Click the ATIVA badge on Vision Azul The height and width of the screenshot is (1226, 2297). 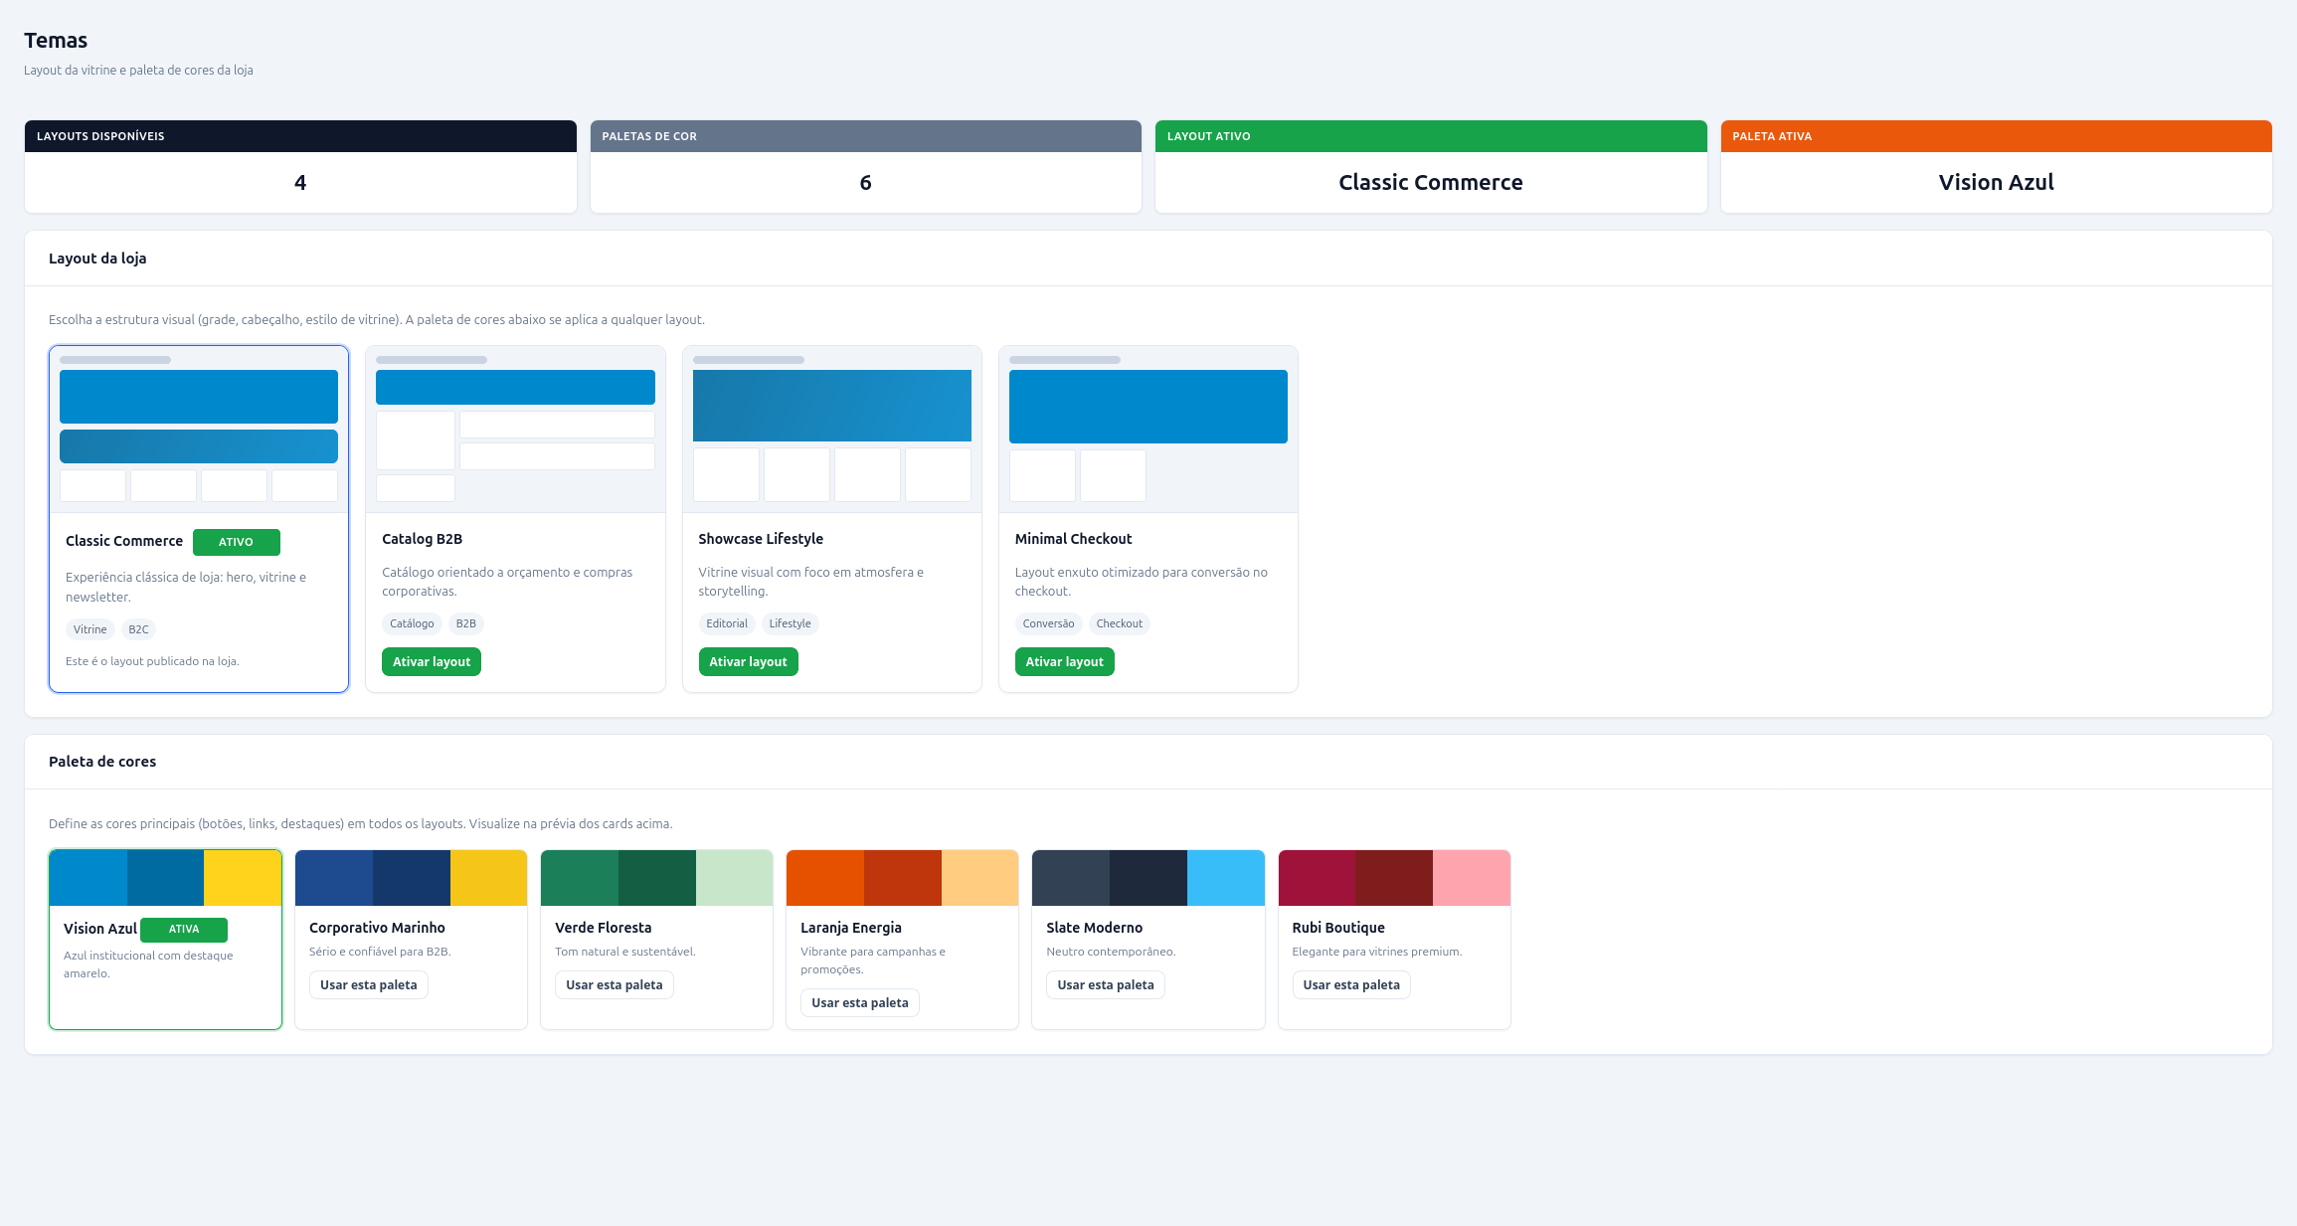click(x=184, y=930)
